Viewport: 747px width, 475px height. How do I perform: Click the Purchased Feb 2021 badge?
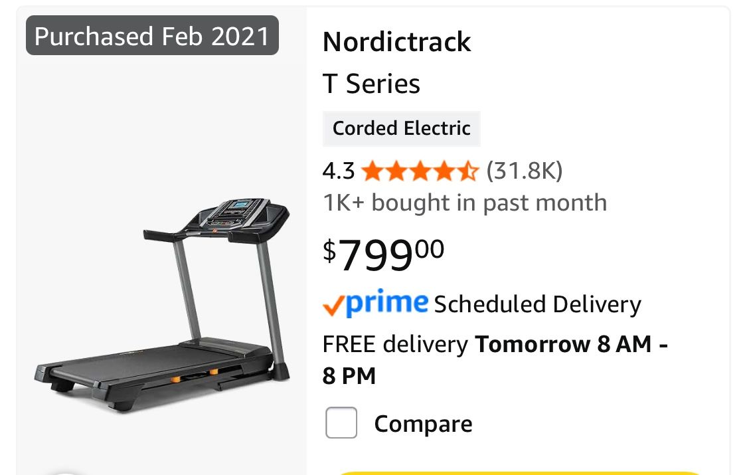coord(151,36)
